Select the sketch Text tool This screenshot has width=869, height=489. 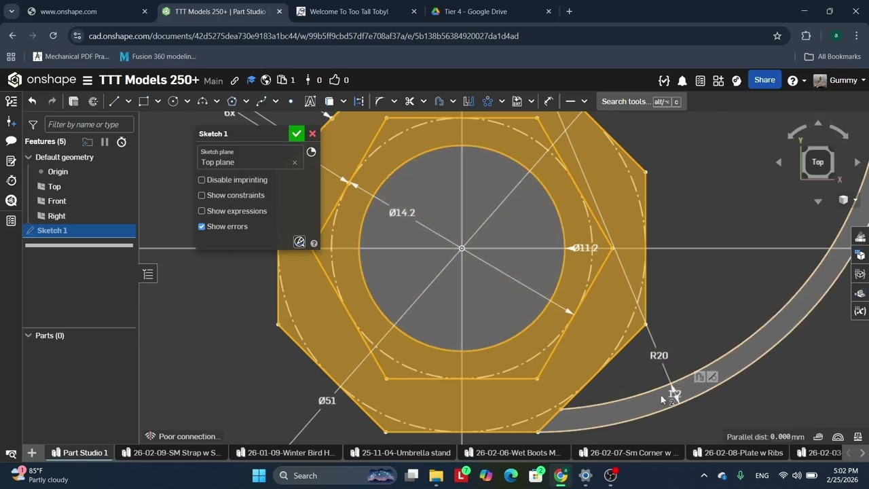(x=310, y=101)
